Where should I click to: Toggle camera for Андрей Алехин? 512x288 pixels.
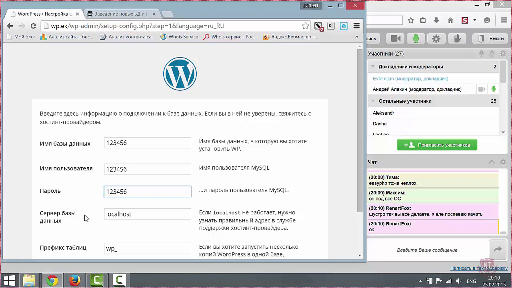click(482, 89)
